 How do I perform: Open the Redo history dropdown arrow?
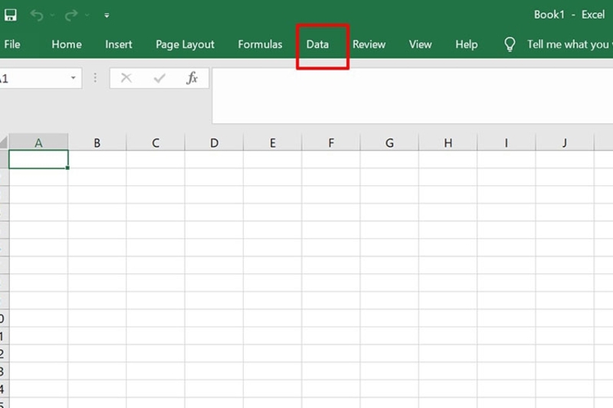[x=87, y=15]
